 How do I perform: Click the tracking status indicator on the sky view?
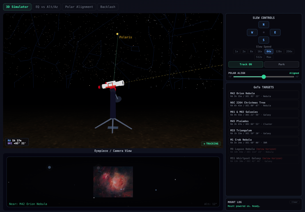(x=211, y=143)
